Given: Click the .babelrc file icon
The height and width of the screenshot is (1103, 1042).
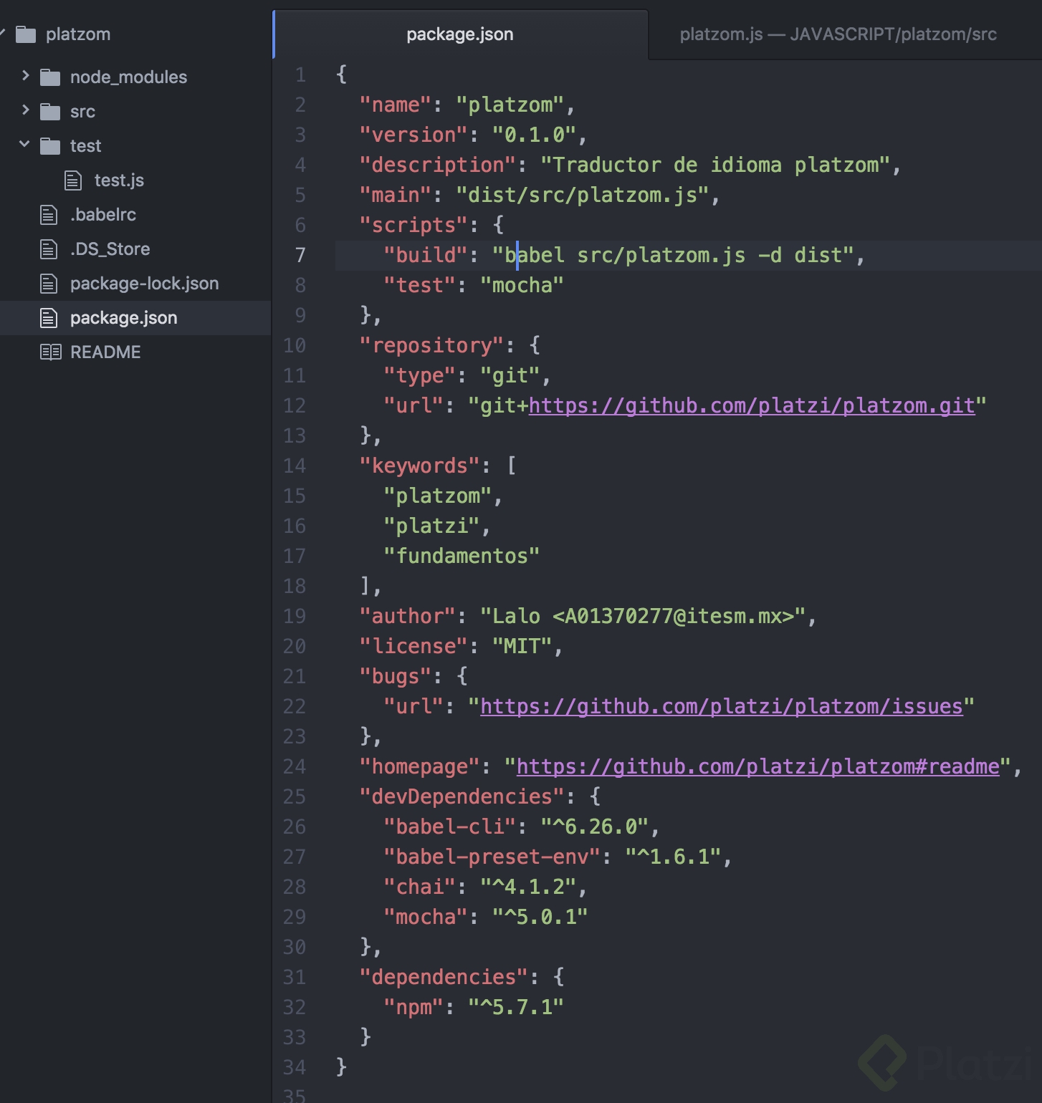Looking at the screenshot, I should click(x=49, y=215).
